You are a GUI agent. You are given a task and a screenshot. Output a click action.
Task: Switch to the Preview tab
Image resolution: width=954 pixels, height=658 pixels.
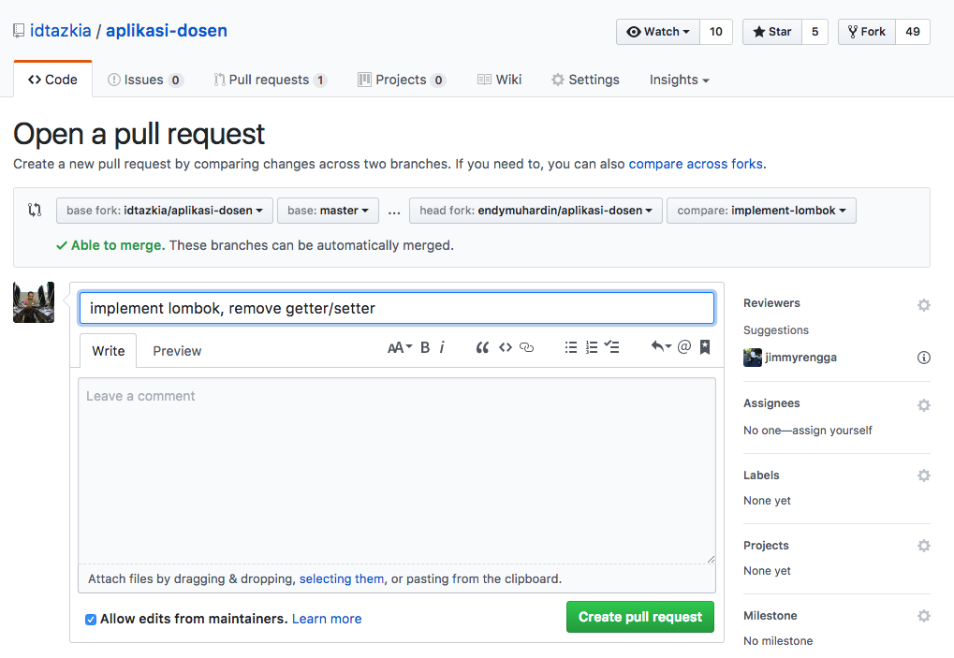[177, 351]
